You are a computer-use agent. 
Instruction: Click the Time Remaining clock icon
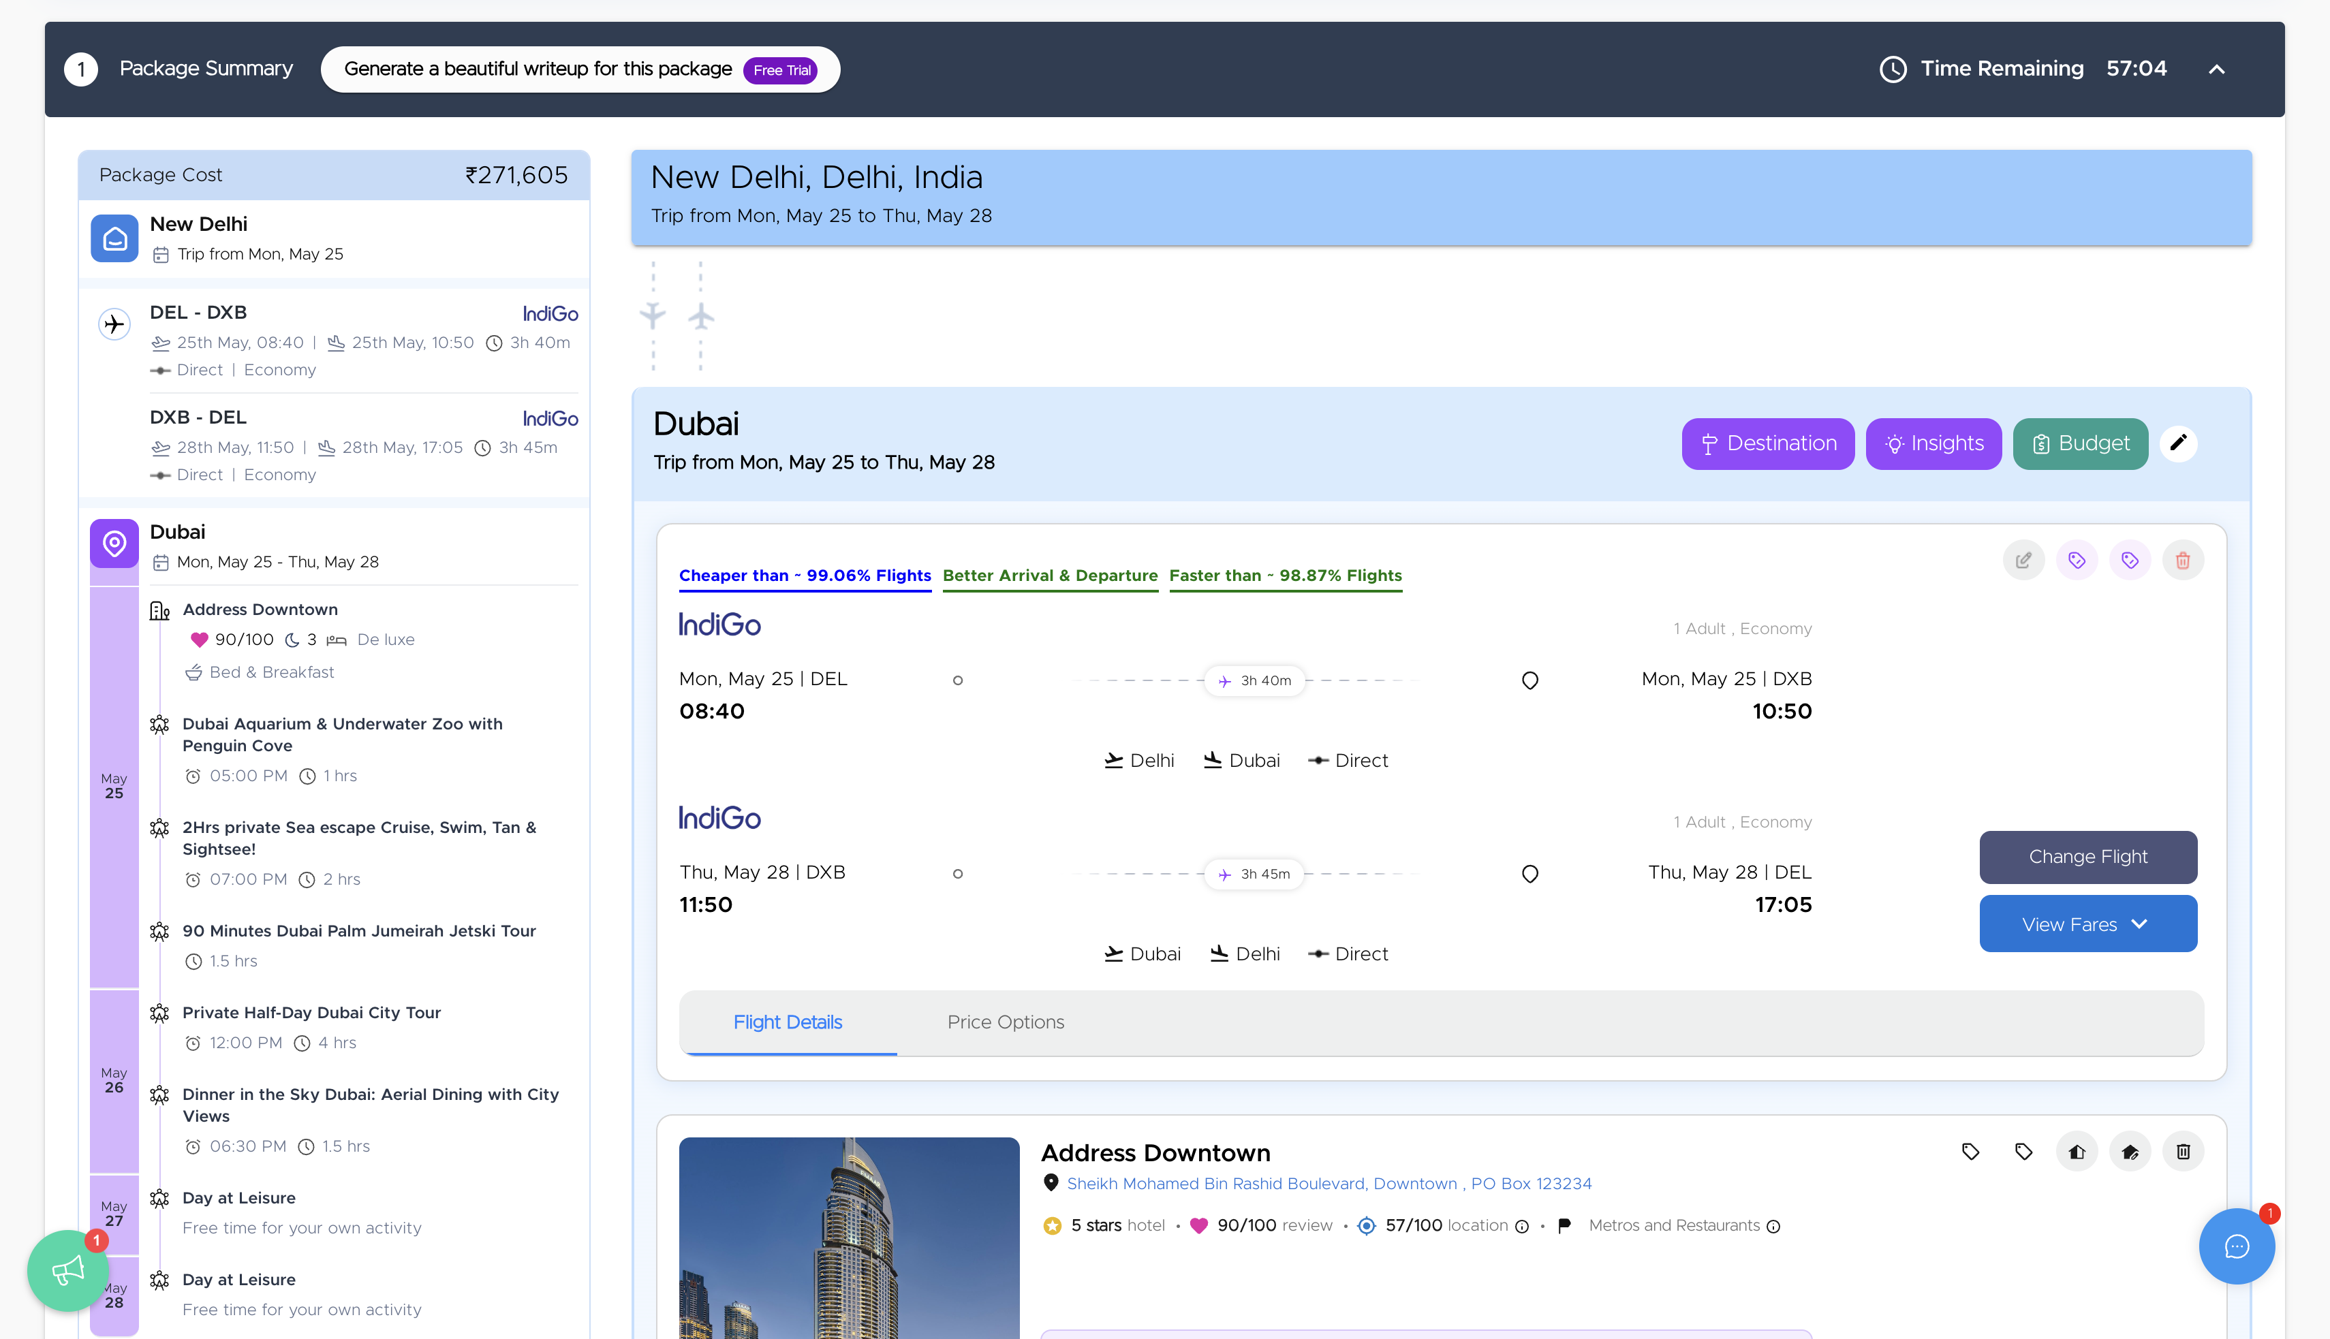1892,69
